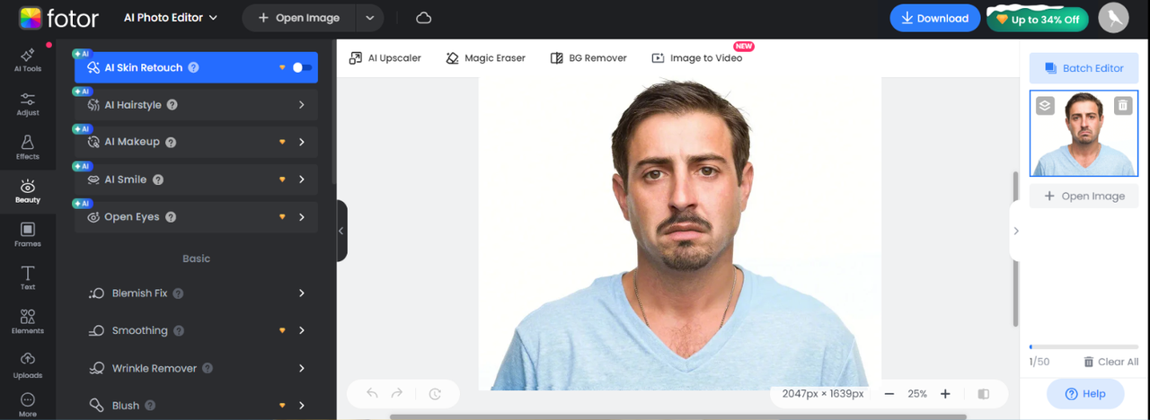The image size is (1150, 420).
Task: Select the portrait image thumbnail
Action: [1084, 133]
